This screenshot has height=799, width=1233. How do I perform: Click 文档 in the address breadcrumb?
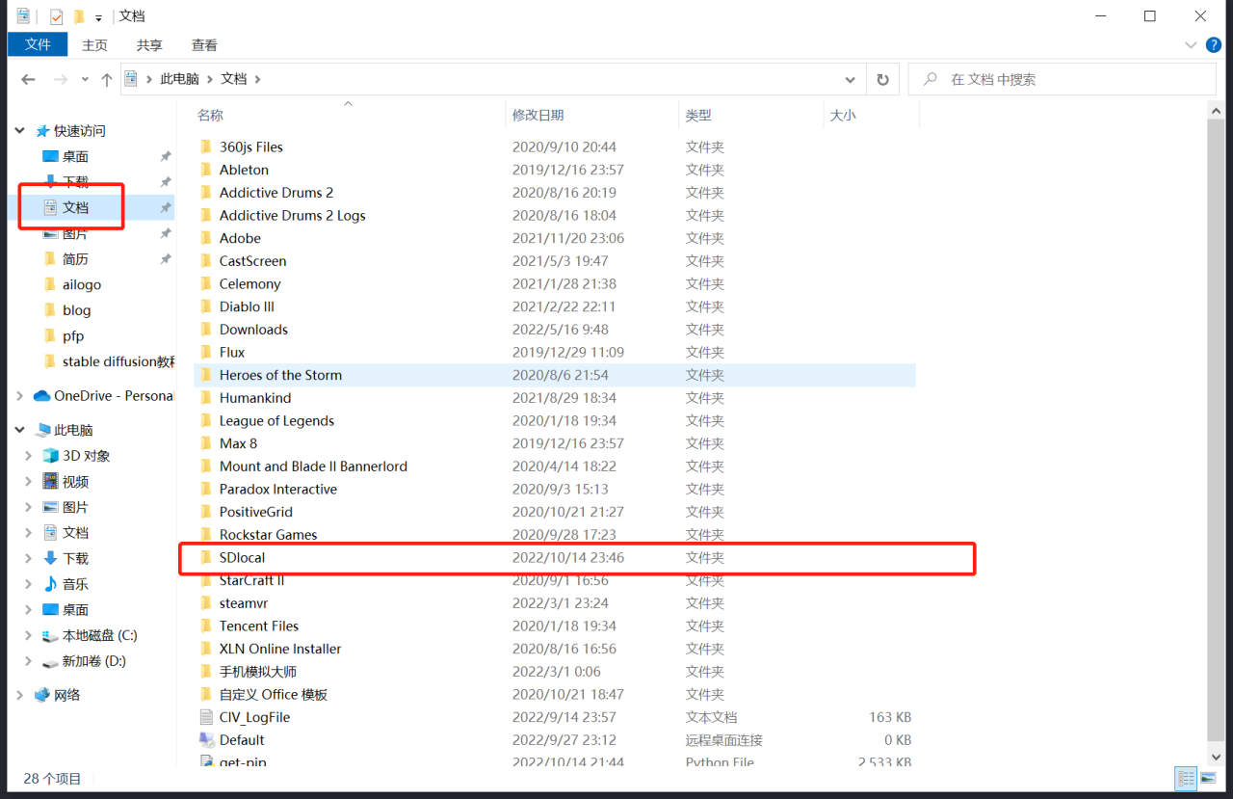(x=234, y=79)
